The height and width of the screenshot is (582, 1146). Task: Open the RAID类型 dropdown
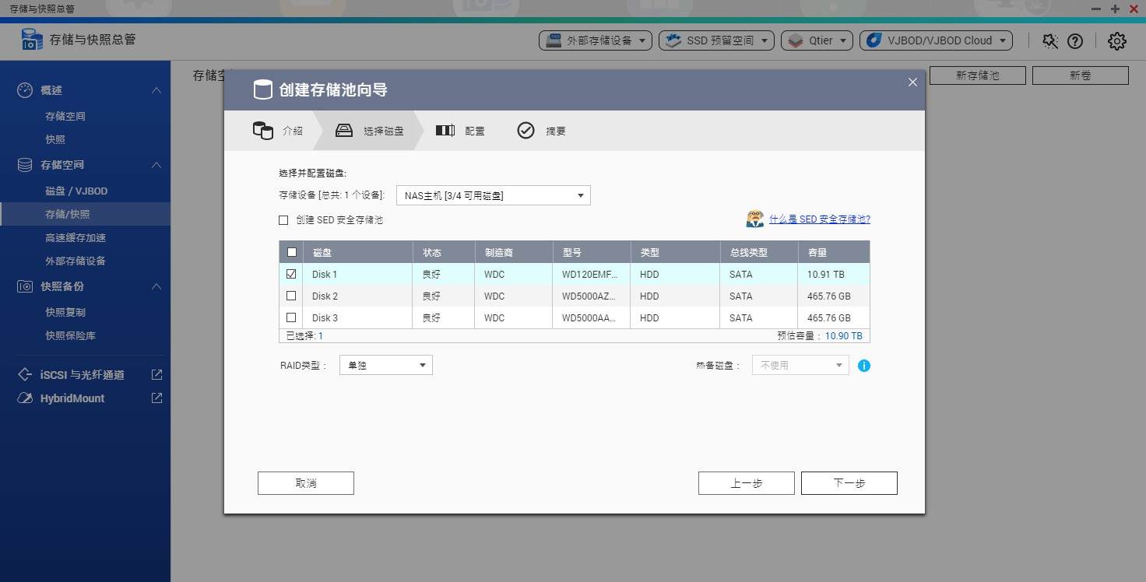[385, 365]
